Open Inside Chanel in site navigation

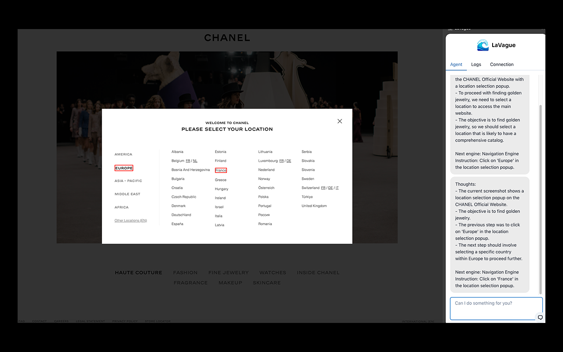(x=318, y=273)
